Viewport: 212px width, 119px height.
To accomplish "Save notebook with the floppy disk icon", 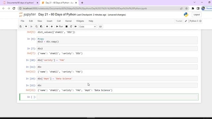I will pyautogui.click(x=21, y=26).
